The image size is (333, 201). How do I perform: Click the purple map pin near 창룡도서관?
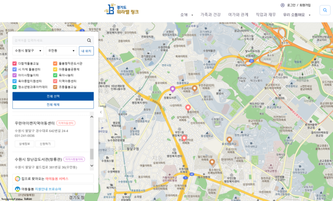click(x=173, y=90)
